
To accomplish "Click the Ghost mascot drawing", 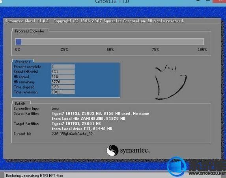I will tap(171, 82).
